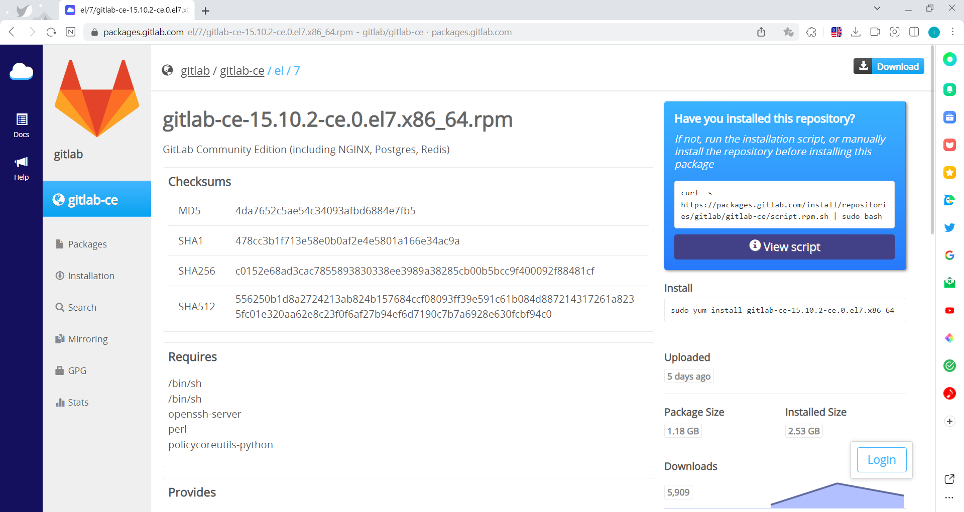Click the View script button
Screen dimensions: 964x512
[784, 247]
